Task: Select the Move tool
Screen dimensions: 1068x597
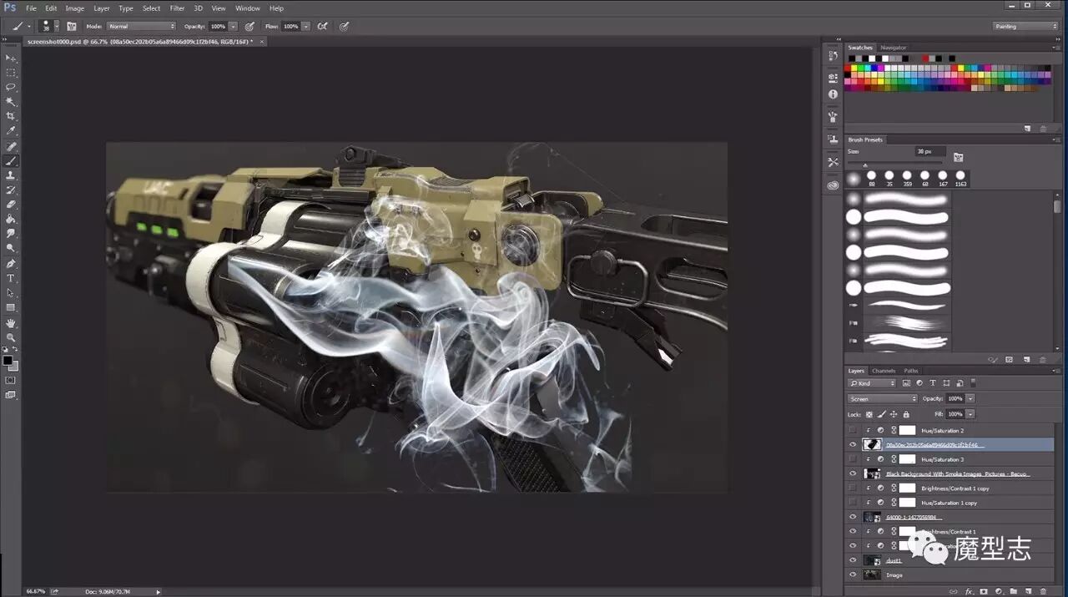Action: [x=11, y=58]
